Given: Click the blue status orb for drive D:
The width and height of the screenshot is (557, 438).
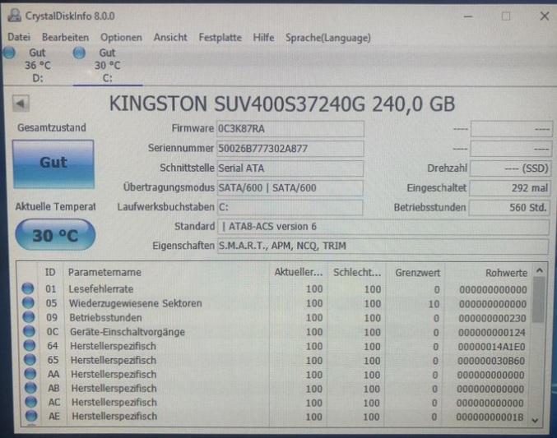Looking at the screenshot, I should [10, 53].
